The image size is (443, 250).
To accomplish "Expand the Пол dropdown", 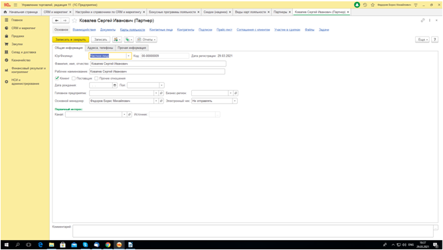I will [x=161, y=86].
